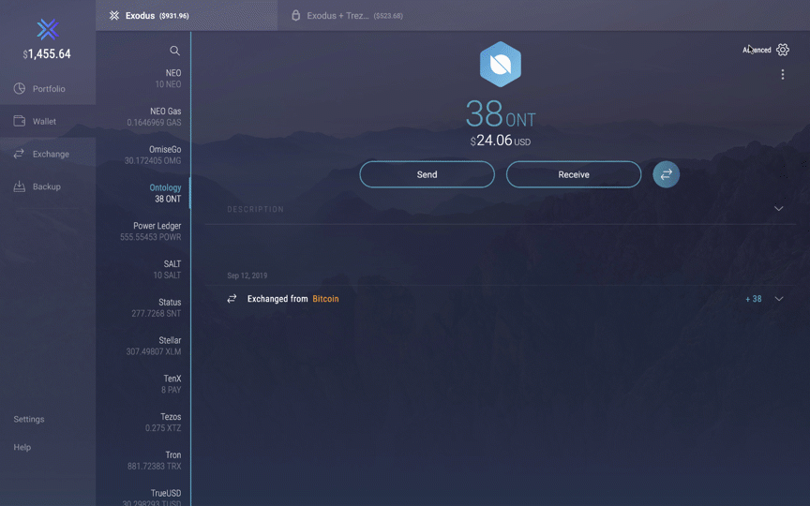Click the DESCRIPTION header text

point(255,209)
